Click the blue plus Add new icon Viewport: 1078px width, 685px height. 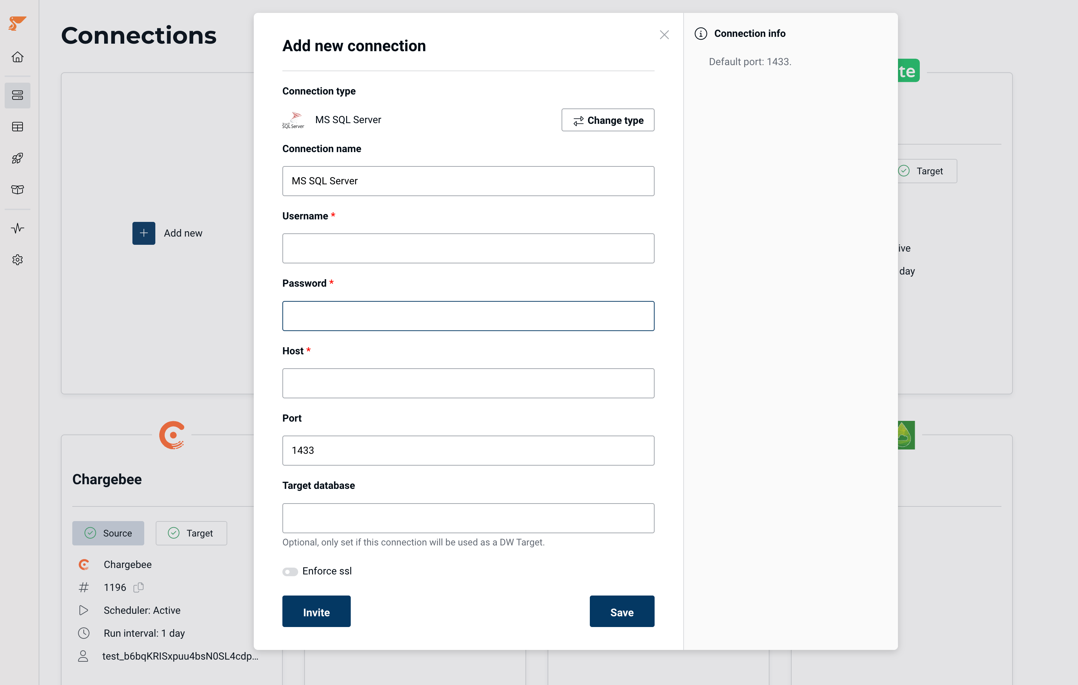pyautogui.click(x=144, y=233)
